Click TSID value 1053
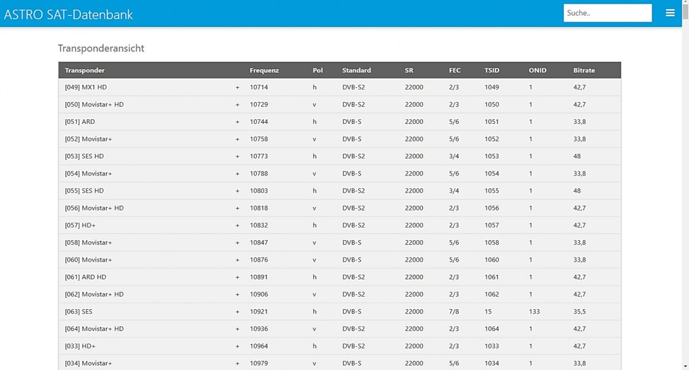The height and width of the screenshot is (370, 689). (x=491, y=156)
